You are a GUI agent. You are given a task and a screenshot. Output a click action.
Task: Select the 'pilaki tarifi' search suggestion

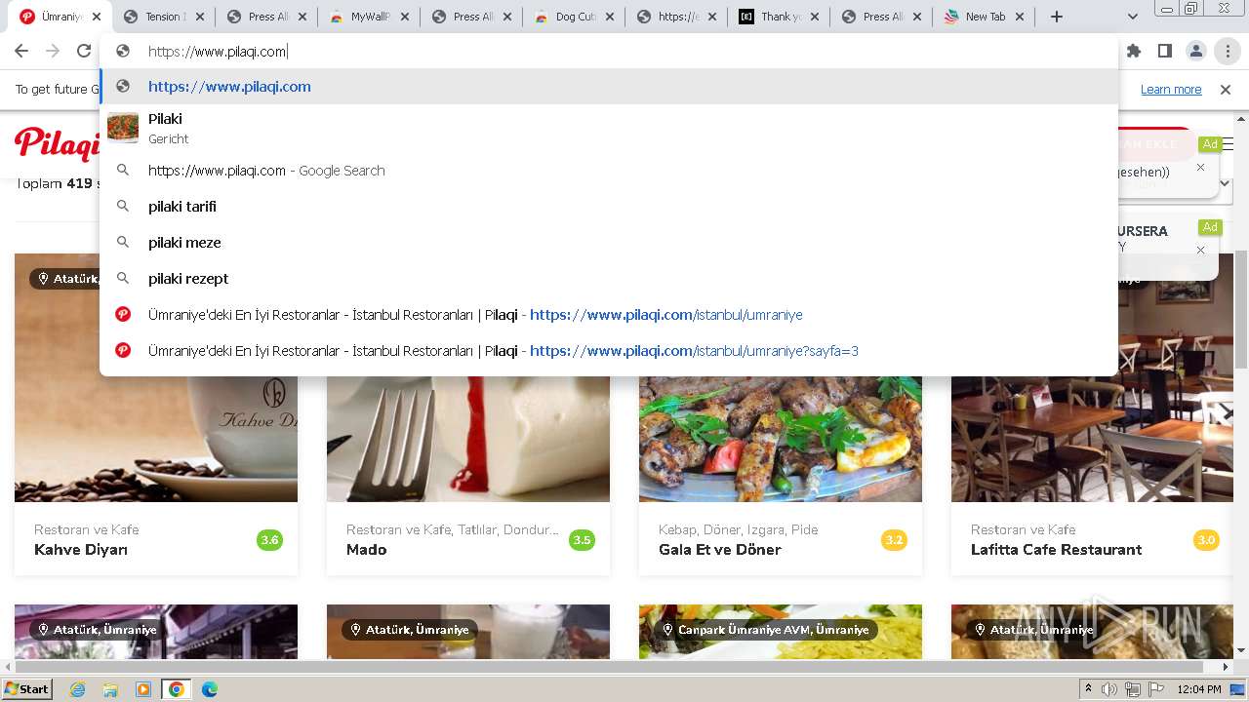(x=609, y=207)
